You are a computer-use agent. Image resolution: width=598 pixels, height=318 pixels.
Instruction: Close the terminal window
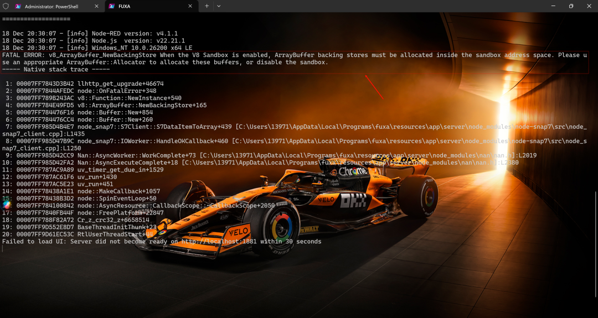click(x=589, y=6)
